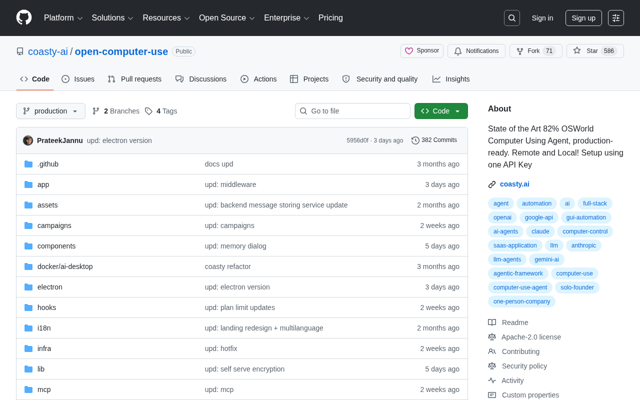View the 2 Branches link
This screenshot has height=400, width=640.
click(x=116, y=111)
